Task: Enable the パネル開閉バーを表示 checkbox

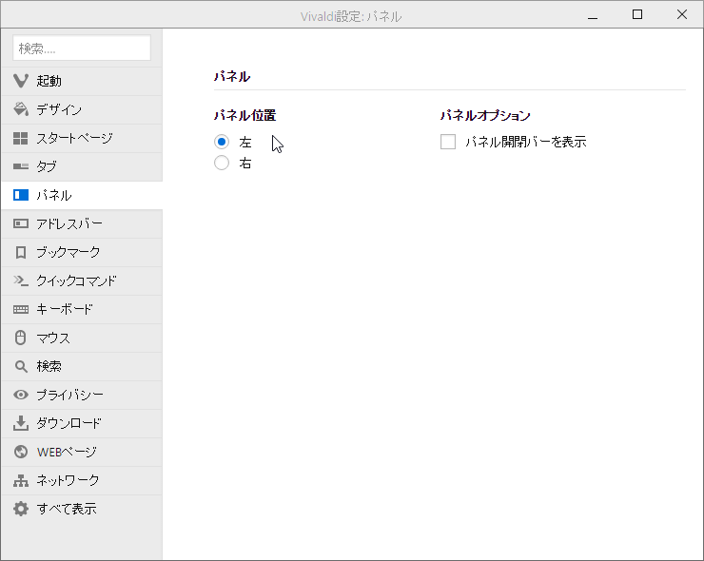Action: 448,142
